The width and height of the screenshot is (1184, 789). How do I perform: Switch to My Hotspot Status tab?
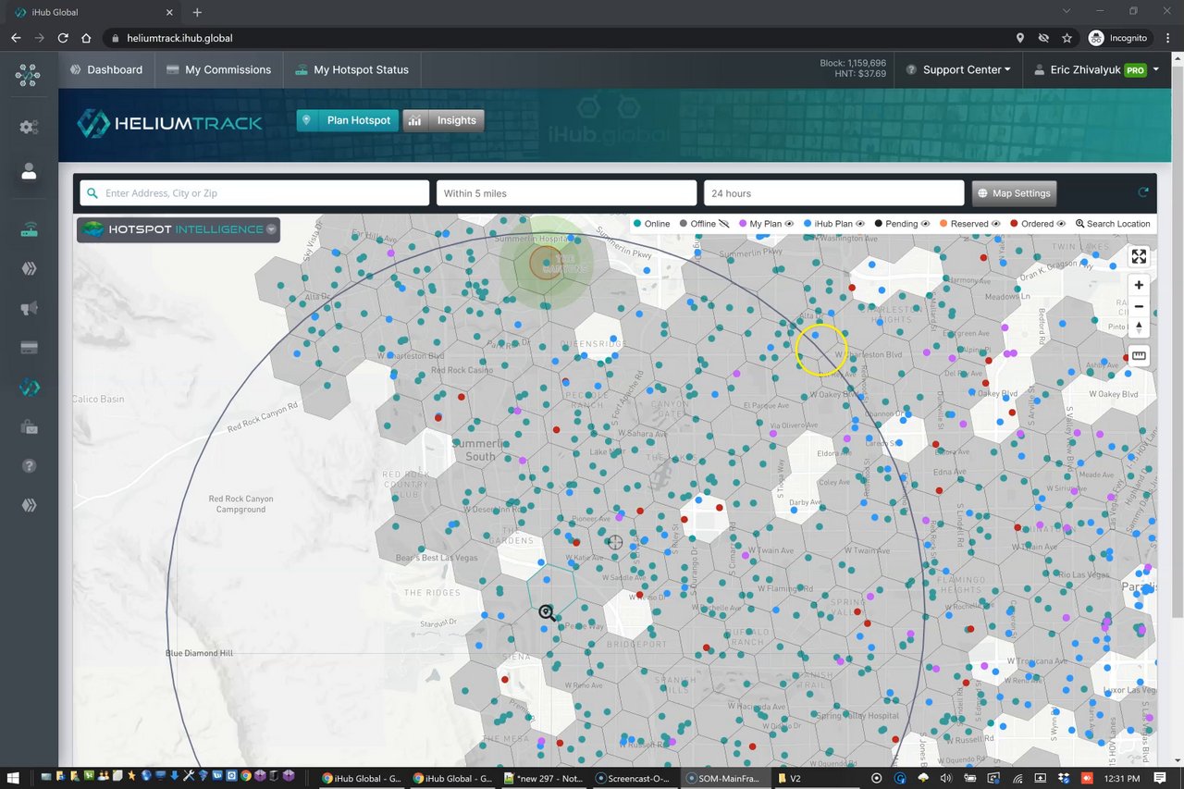click(x=351, y=70)
